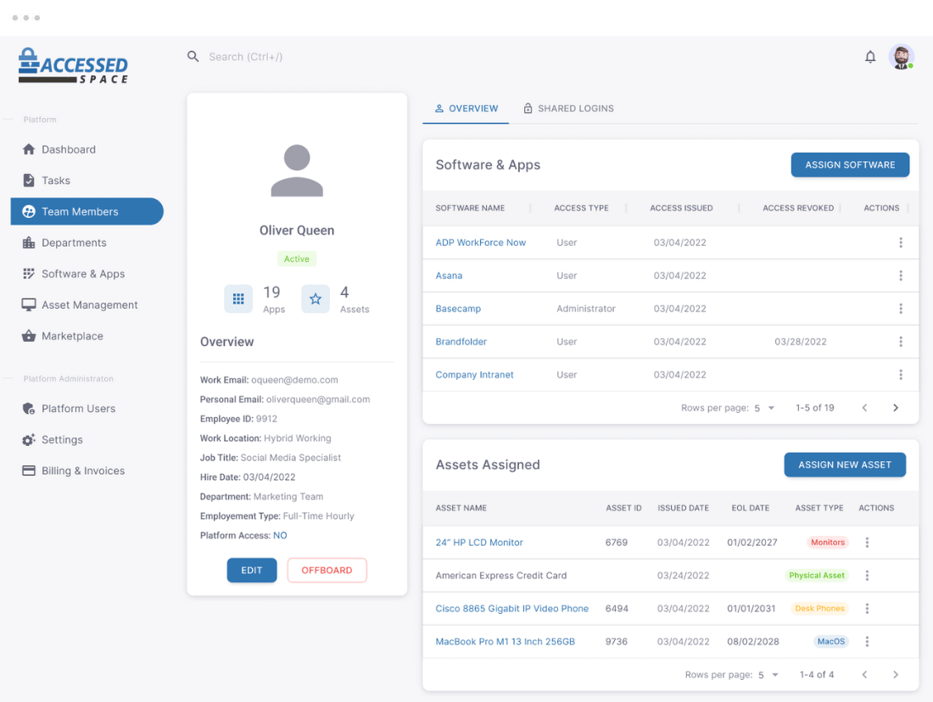Click the Desk Phones type tag
Viewport: 933px width, 702px height.
point(819,609)
